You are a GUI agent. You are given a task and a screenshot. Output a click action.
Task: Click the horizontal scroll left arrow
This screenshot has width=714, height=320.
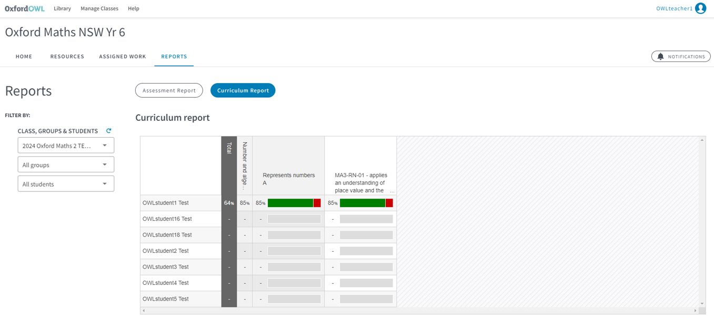coord(144,311)
